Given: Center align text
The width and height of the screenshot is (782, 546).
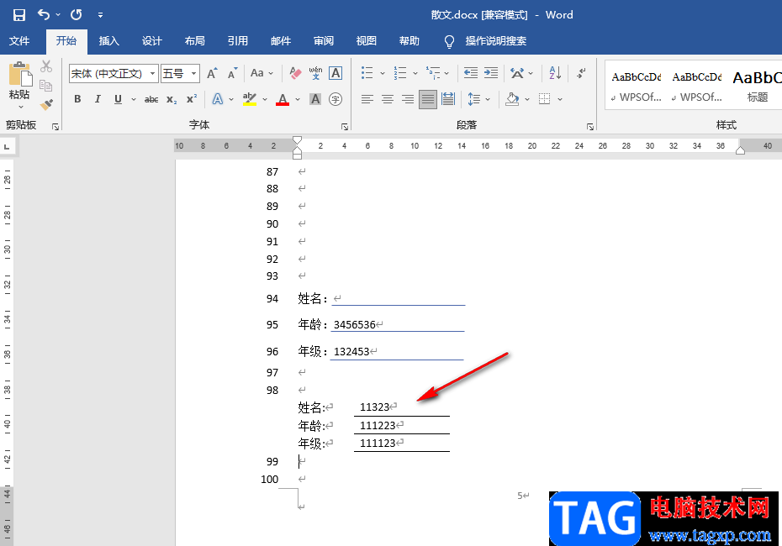Looking at the screenshot, I should pyautogui.click(x=388, y=99).
